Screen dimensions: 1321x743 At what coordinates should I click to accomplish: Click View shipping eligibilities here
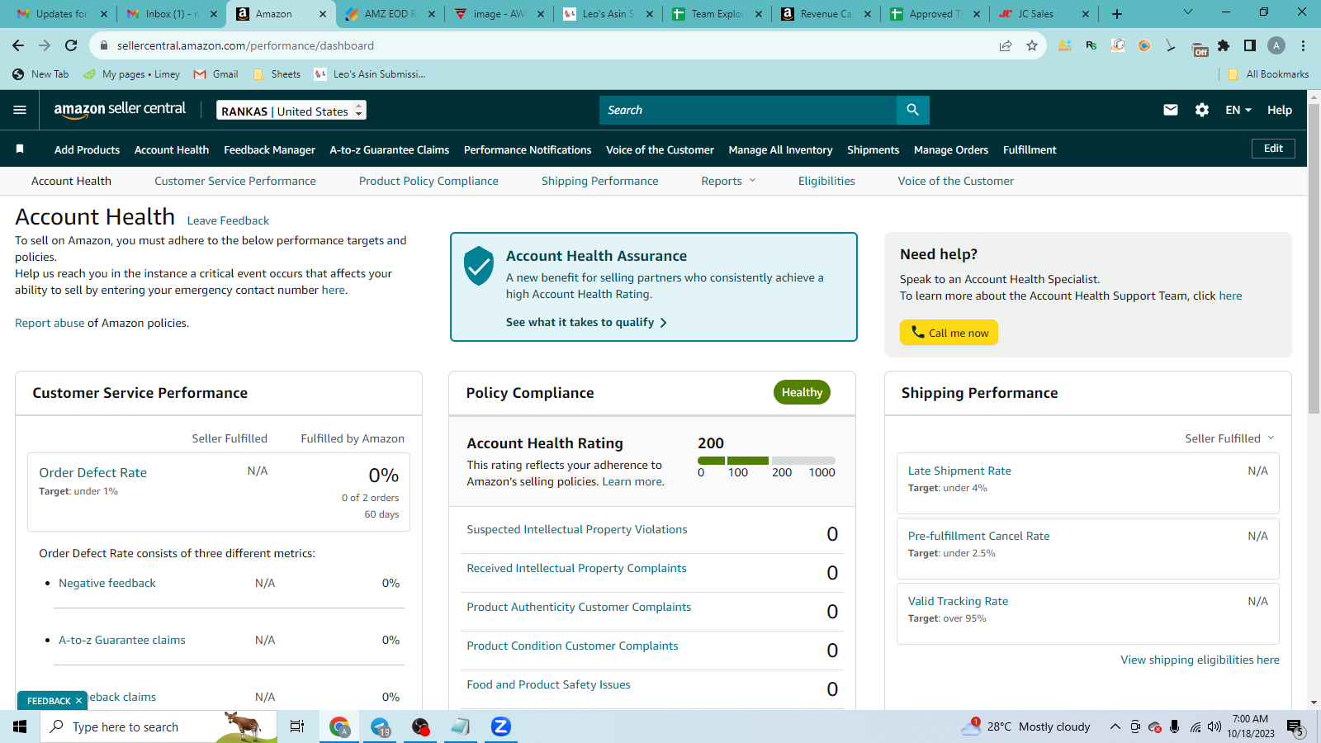[1200, 660]
